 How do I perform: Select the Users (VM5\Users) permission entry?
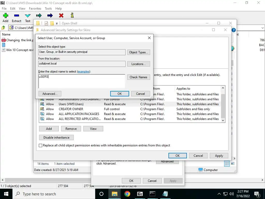(x=130, y=104)
